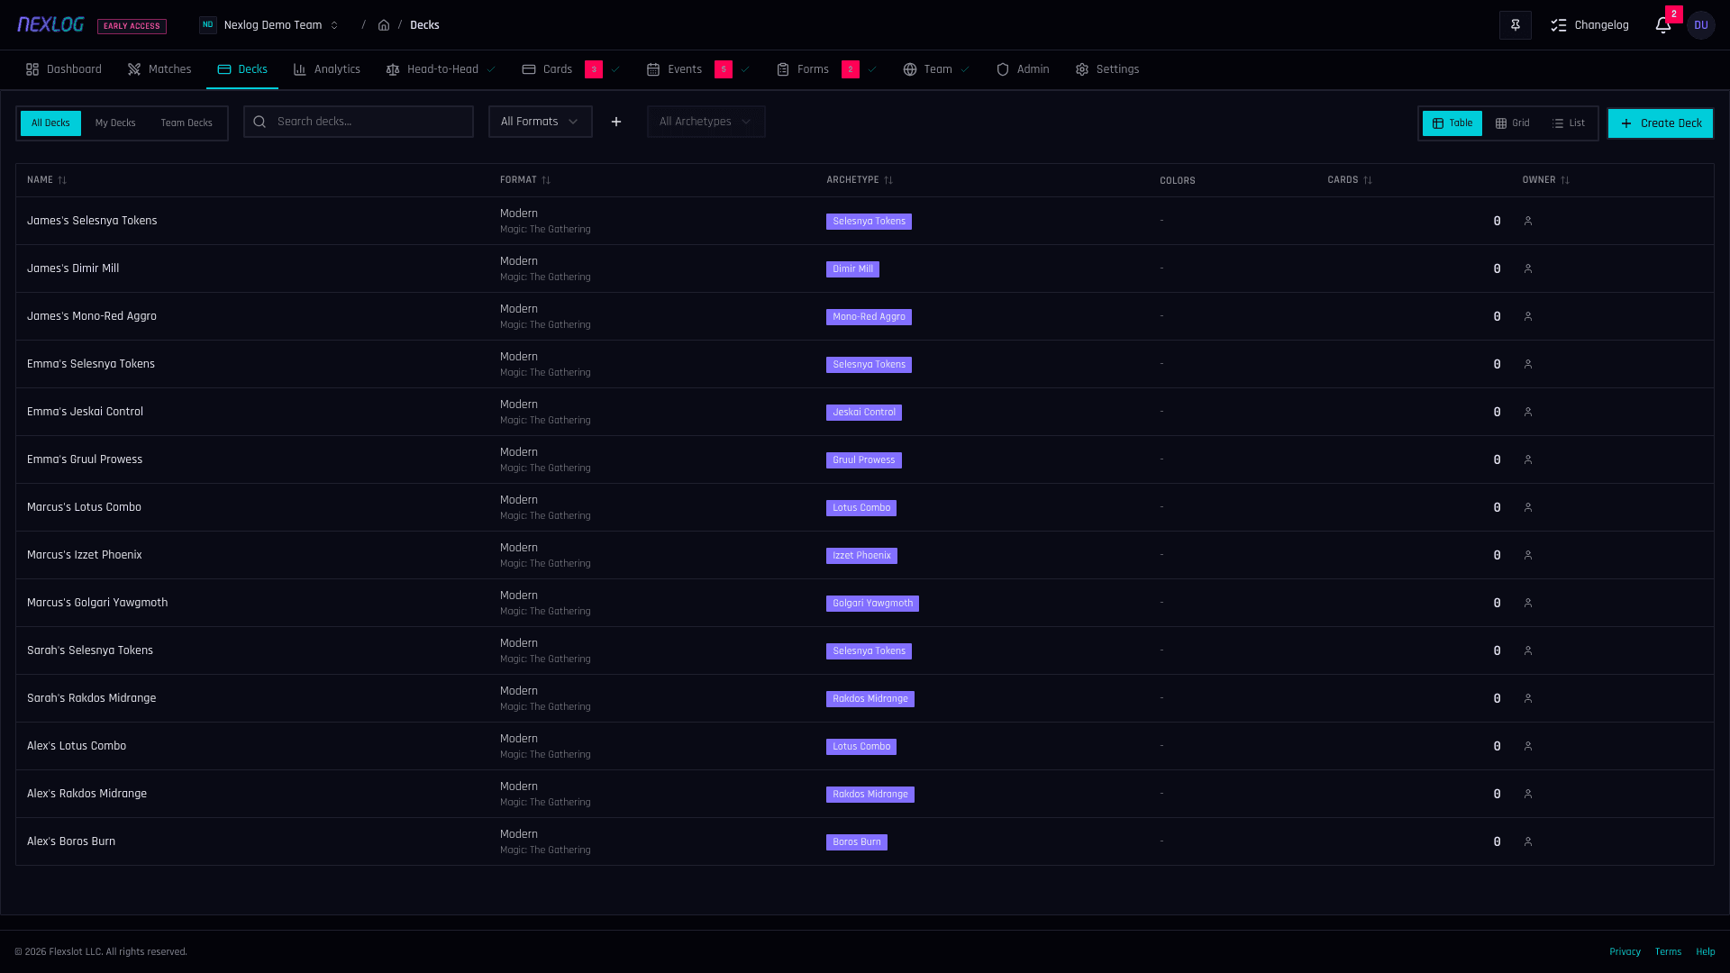This screenshot has width=1730, height=973.
Task: Click the Izzet Phoenix archetype tag
Action: (x=861, y=556)
